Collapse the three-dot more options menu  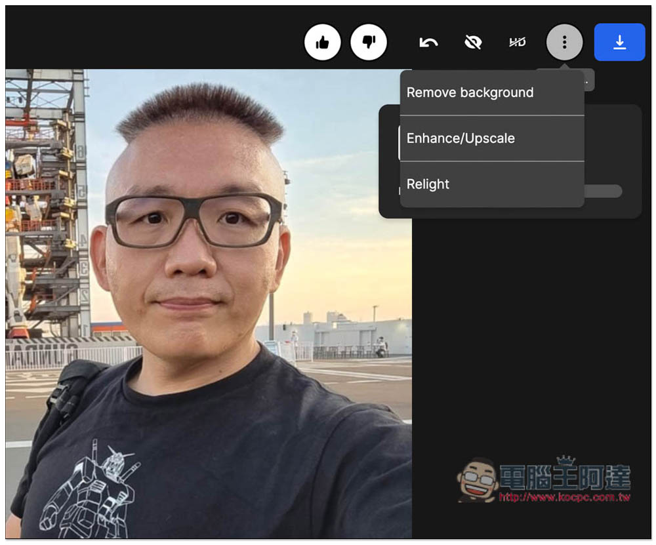tap(564, 43)
